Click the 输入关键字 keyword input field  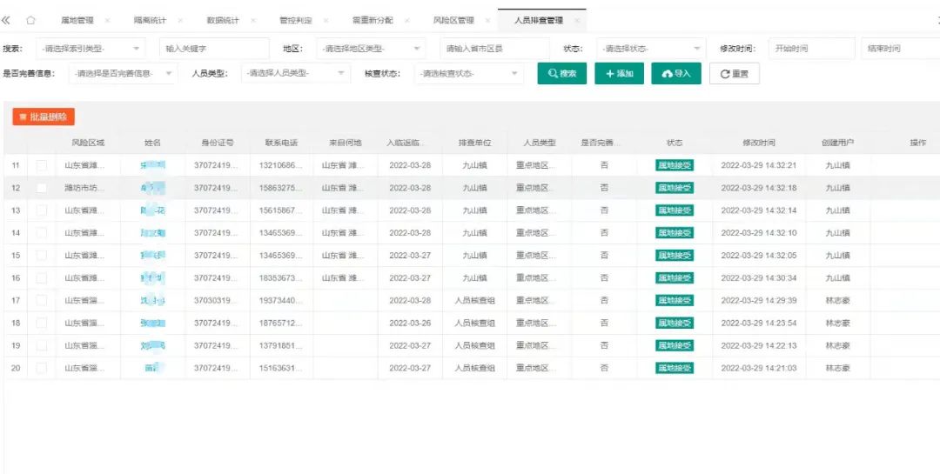[214, 49]
